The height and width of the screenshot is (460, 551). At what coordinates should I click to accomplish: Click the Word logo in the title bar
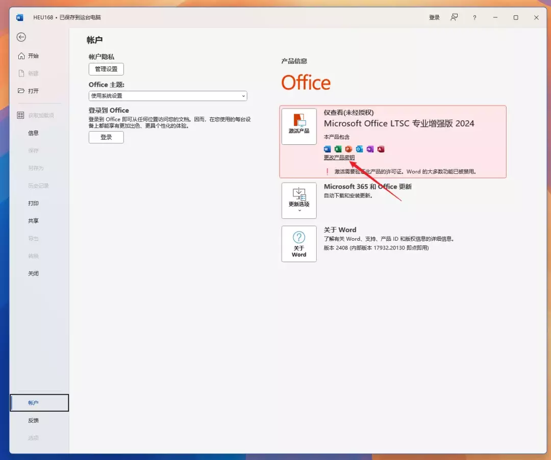click(20, 17)
